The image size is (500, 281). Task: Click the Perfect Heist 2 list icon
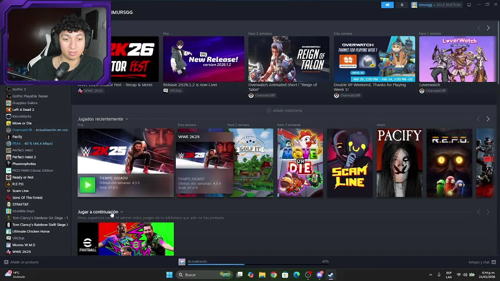coord(9,157)
